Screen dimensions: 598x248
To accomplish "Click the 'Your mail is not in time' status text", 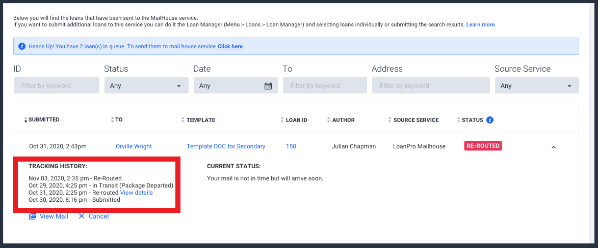I will click(x=265, y=178).
